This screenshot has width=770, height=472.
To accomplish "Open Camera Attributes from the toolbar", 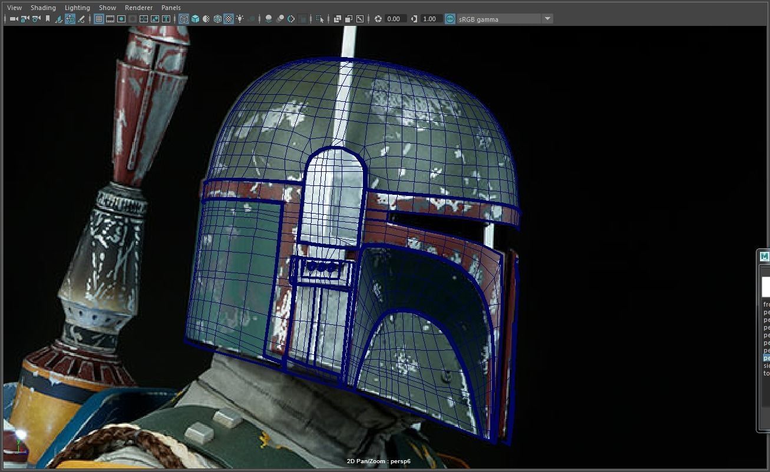I will pyautogui.click(x=36, y=19).
